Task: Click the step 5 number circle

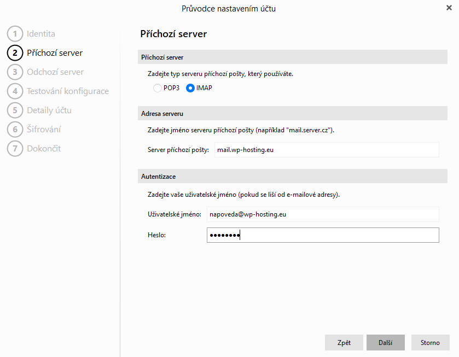Action: (x=15, y=110)
